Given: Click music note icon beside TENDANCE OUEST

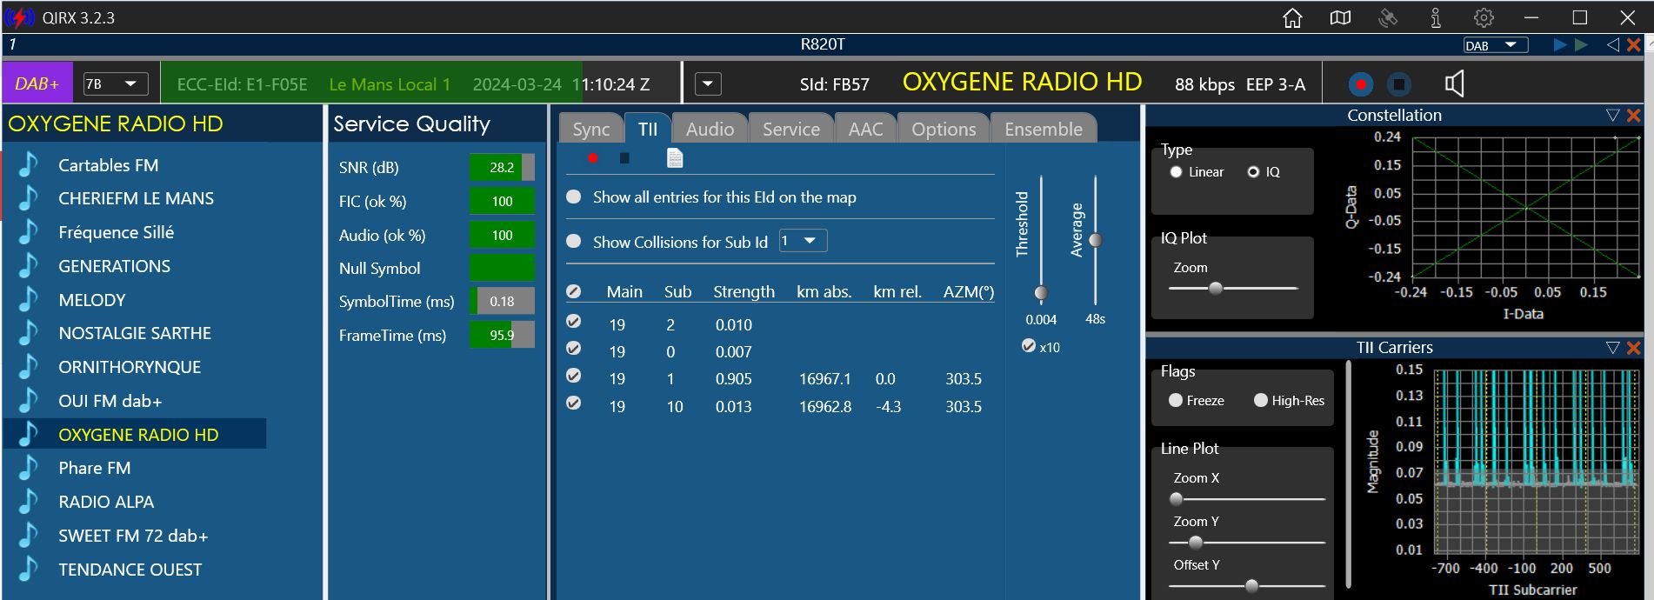Looking at the screenshot, I should coord(29,569).
